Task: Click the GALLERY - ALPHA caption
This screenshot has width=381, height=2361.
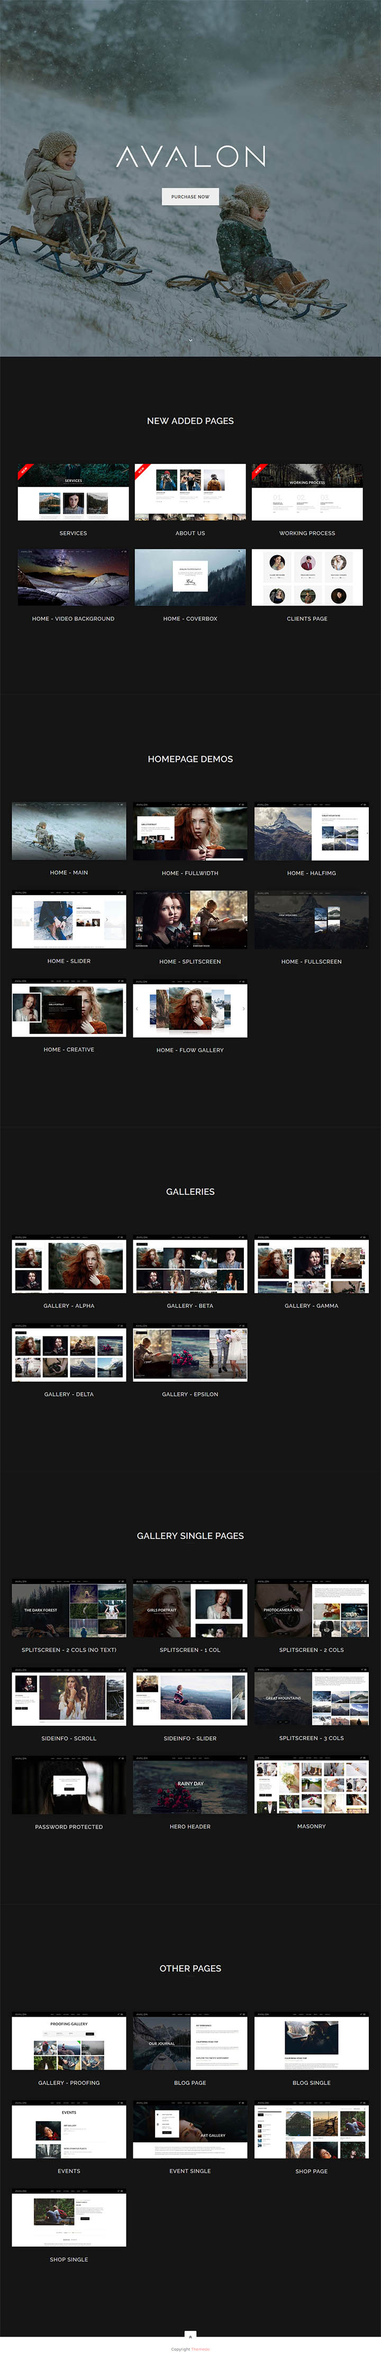Action: 69,1305
